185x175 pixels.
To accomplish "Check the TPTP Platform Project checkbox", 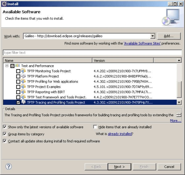I will pos(18,76).
